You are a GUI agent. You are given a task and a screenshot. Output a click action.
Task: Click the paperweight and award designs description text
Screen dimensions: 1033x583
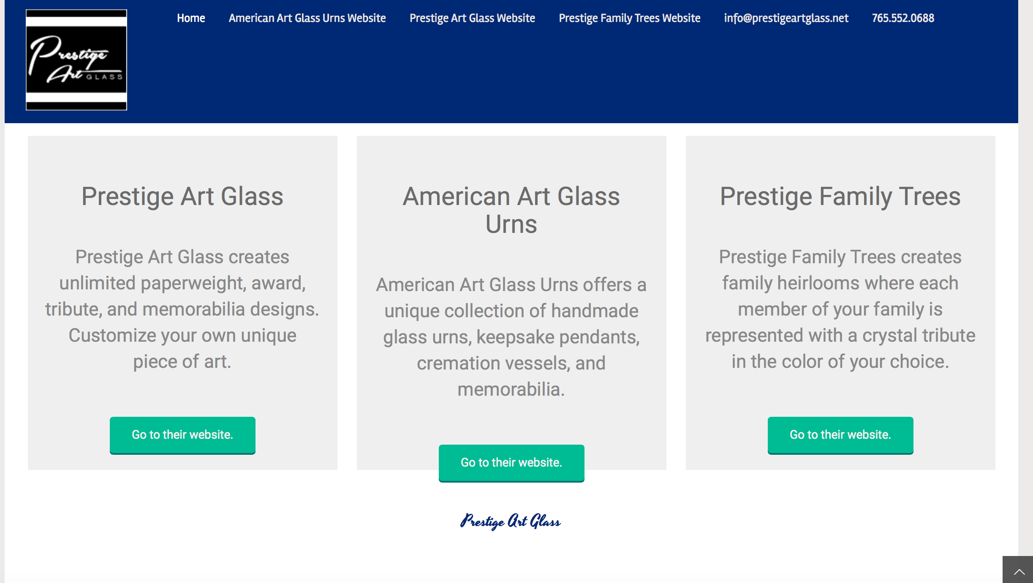(x=182, y=309)
